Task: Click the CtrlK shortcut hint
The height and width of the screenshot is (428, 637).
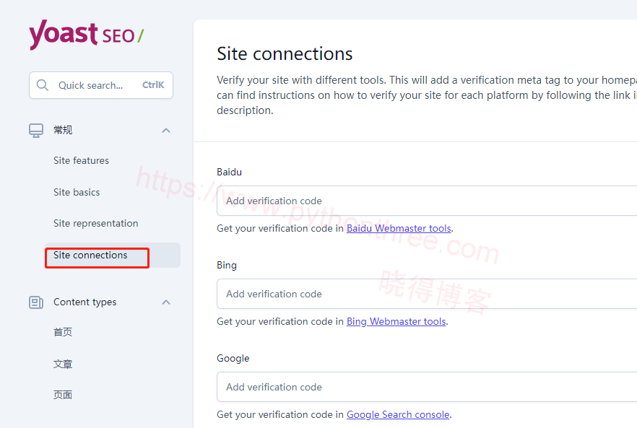Action: click(153, 85)
